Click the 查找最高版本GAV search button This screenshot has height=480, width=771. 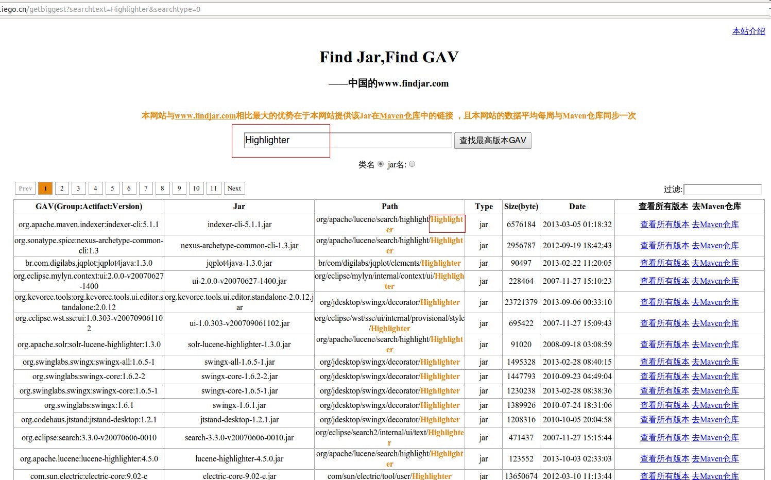click(492, 140)
